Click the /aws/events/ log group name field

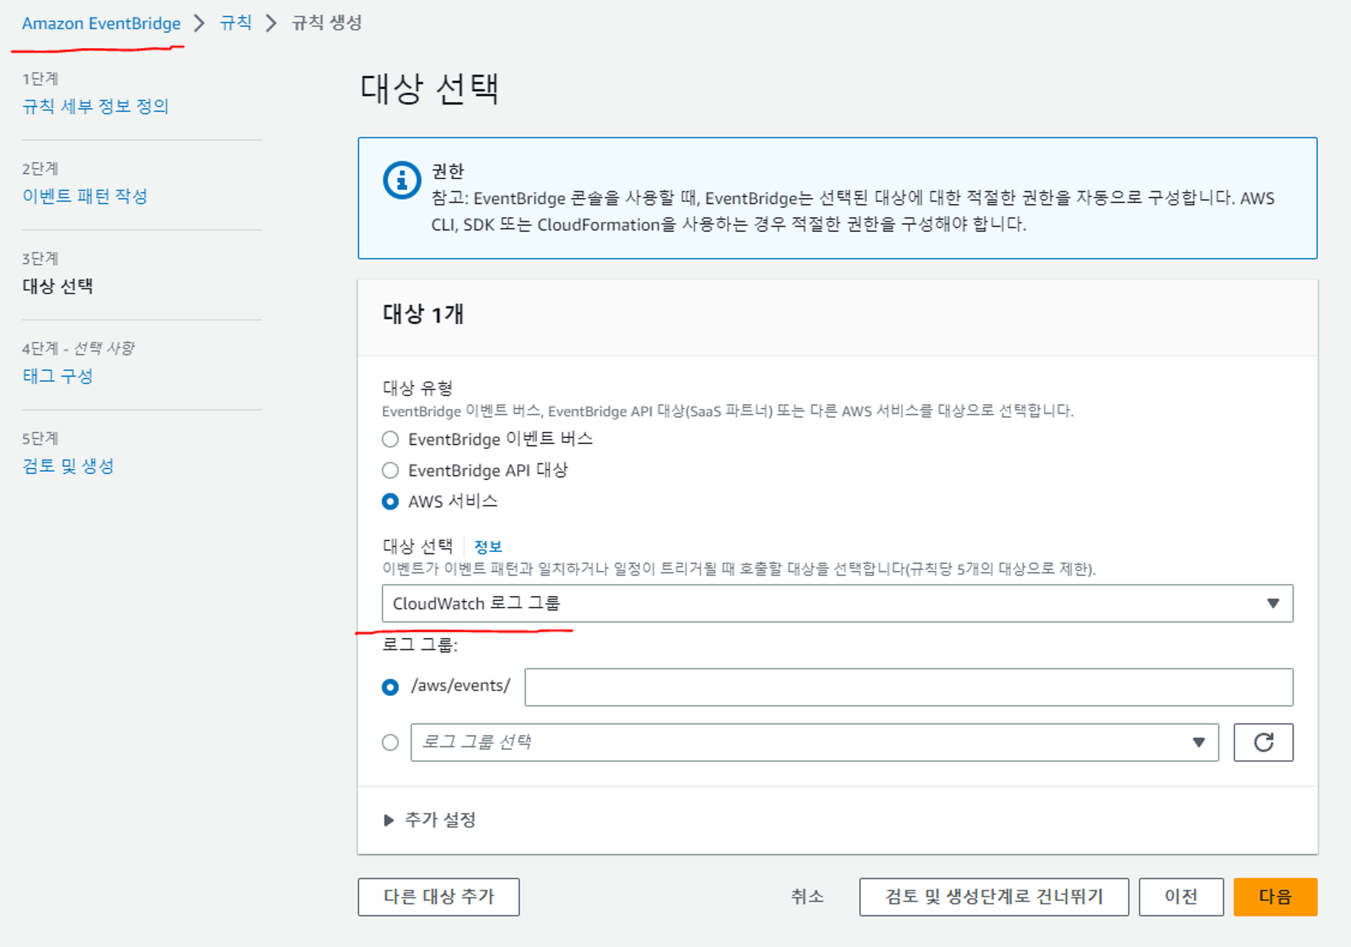[908, 687]
